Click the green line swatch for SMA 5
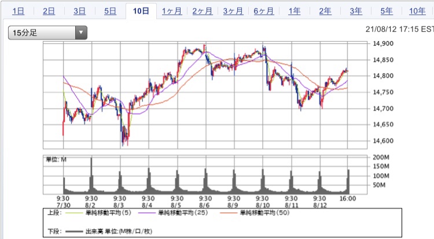The width and height of the screenshot is (434, 239). point(74,213)
